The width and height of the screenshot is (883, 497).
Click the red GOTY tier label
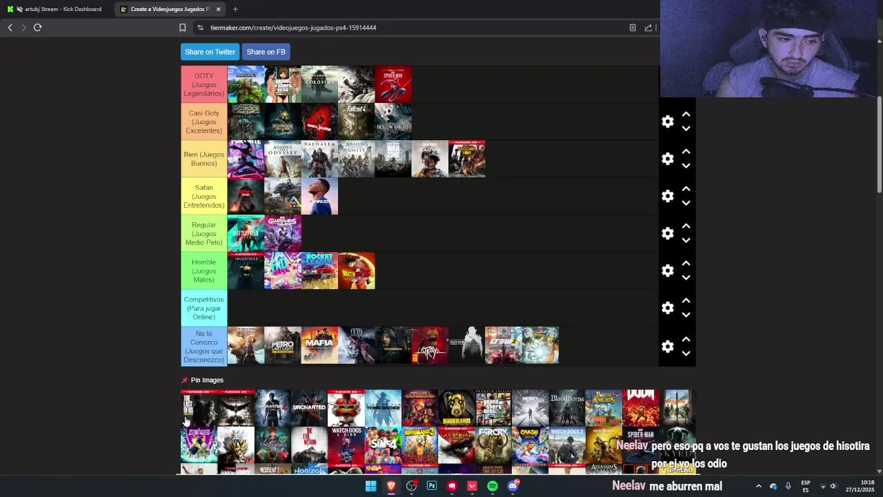point(204,84)
